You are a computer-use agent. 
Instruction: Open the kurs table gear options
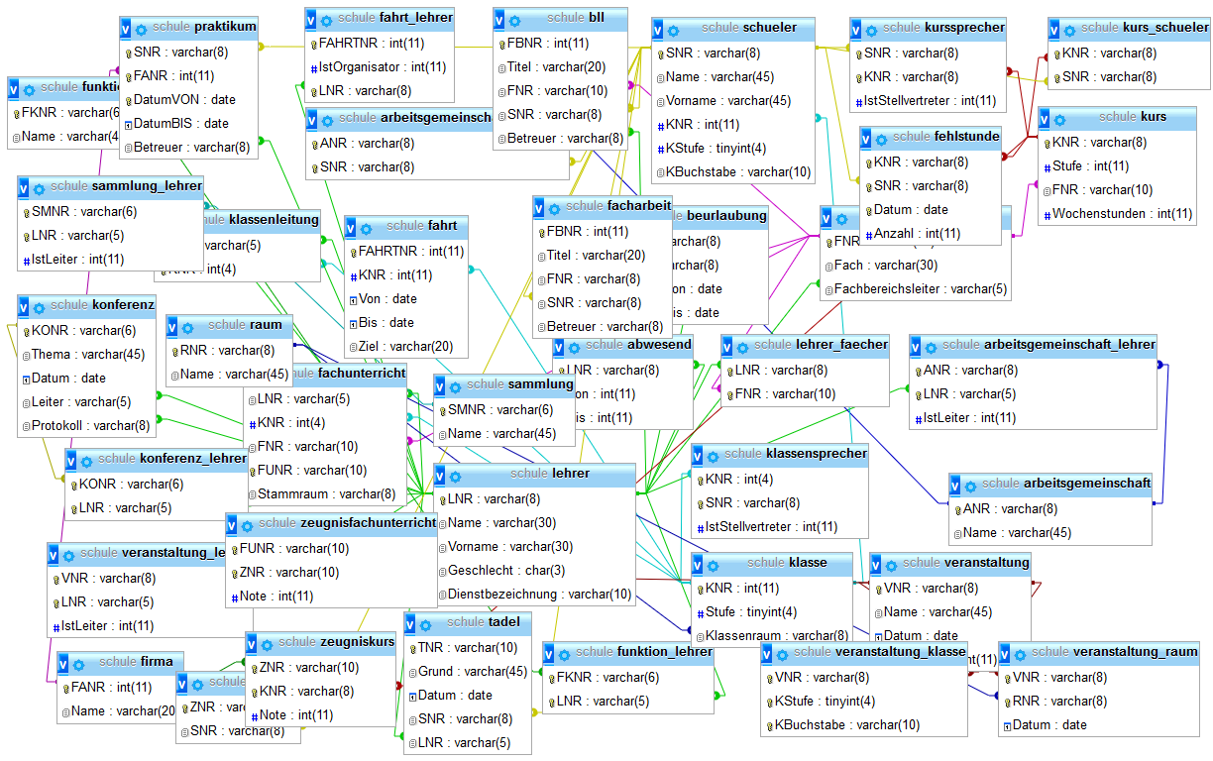point(1059,118)
